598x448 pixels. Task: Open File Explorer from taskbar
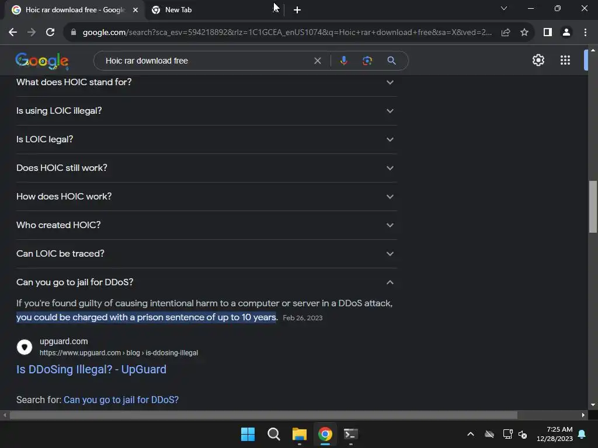300,434
